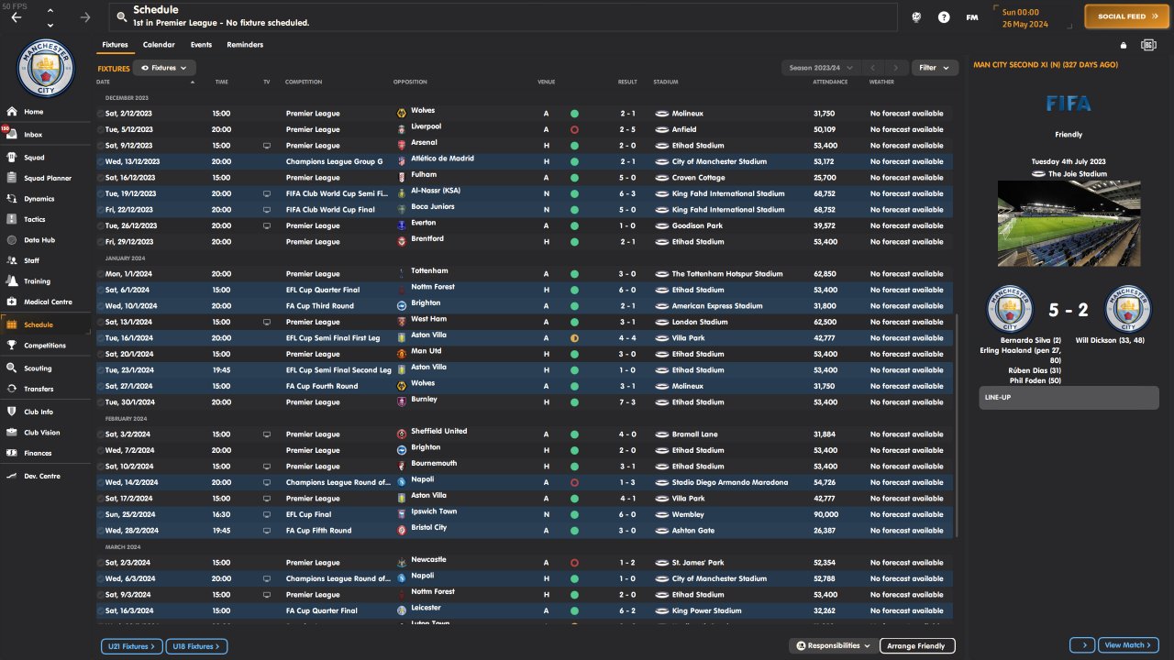
Task: Go to the previous season arrow
Action: tap(873, 68)
